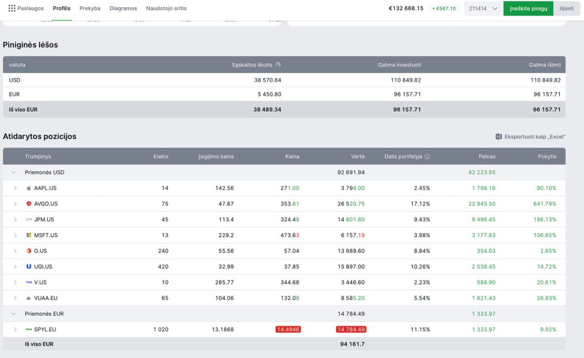Open the Paslaugos grid menu icon
Screen dimensions: 584x358
click(x=12, y=8)
